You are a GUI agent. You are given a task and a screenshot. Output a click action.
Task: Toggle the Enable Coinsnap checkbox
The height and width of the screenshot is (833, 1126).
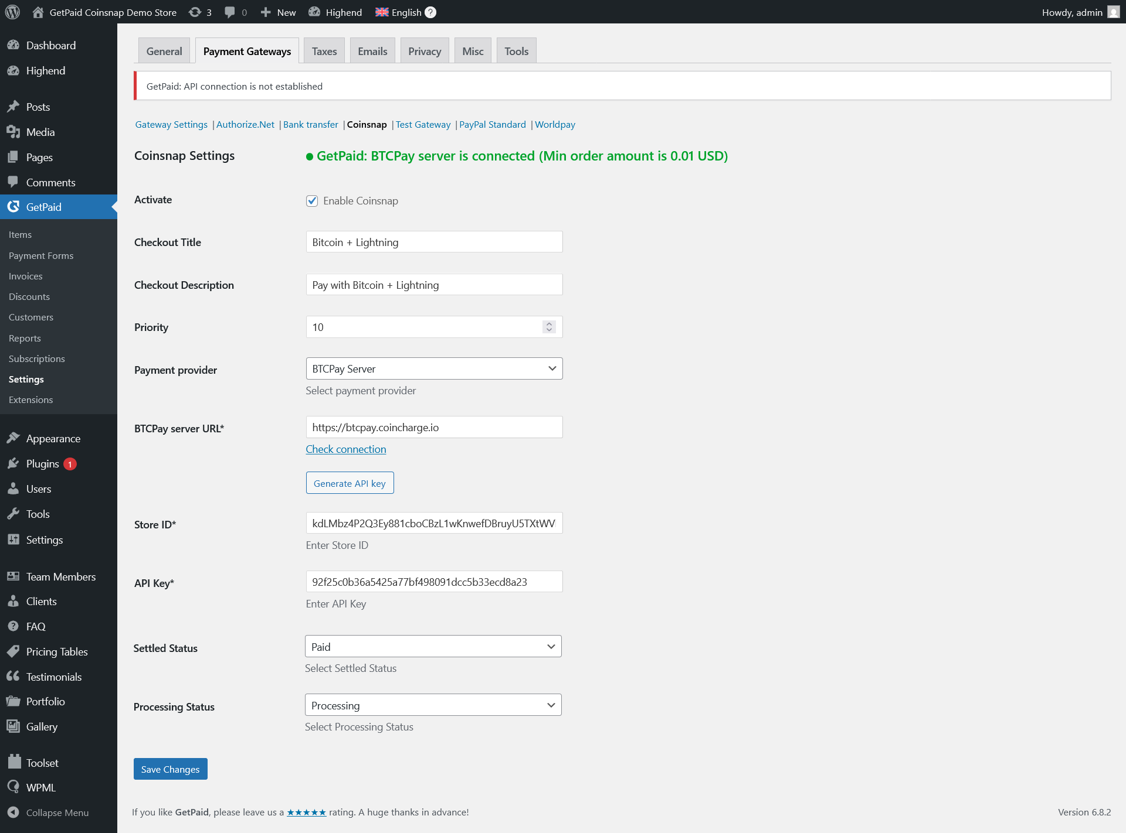(x=312, y=201)
